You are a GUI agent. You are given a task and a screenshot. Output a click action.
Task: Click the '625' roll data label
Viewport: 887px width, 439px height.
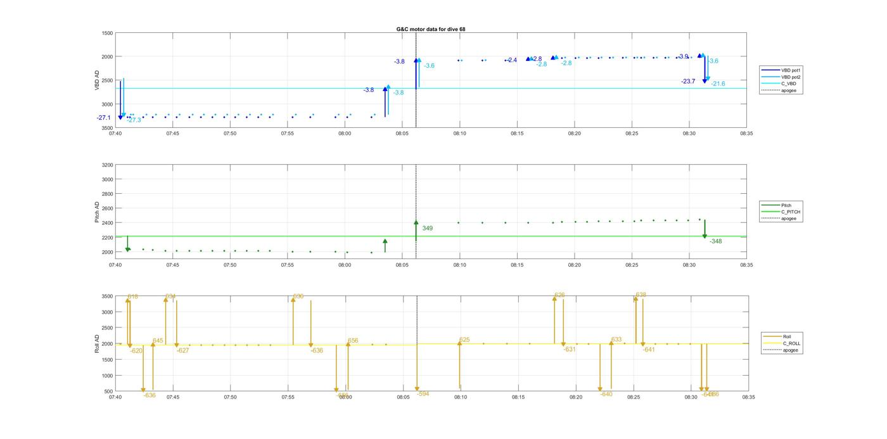(x=464, y=340)
